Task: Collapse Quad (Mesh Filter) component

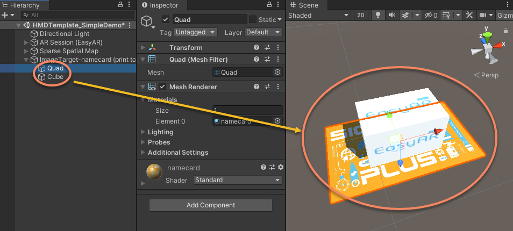Action: 142,60
